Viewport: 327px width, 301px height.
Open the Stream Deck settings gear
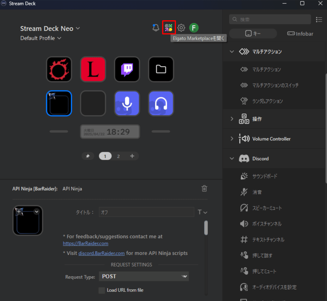pos(181,28)
